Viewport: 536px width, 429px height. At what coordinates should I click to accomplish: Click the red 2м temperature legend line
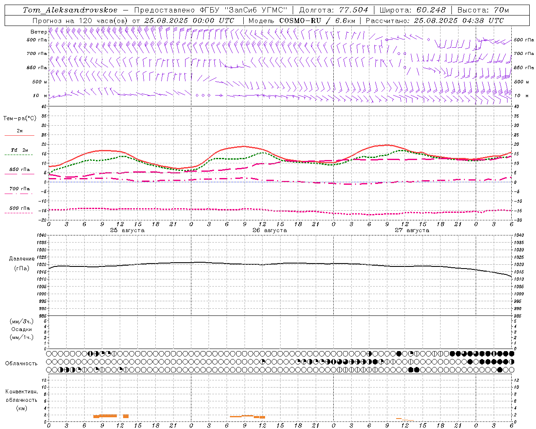click(19, 135)
